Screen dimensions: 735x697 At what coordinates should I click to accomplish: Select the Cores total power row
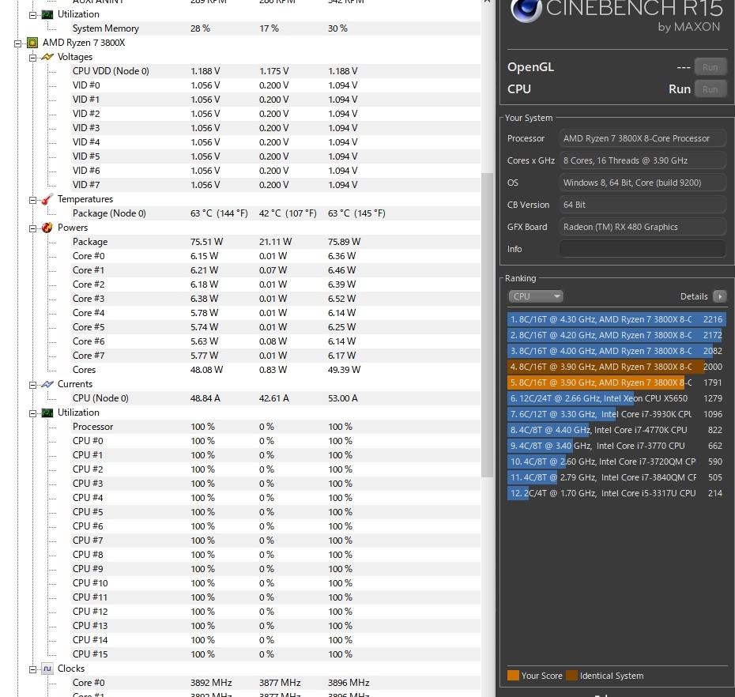[274, 370]
